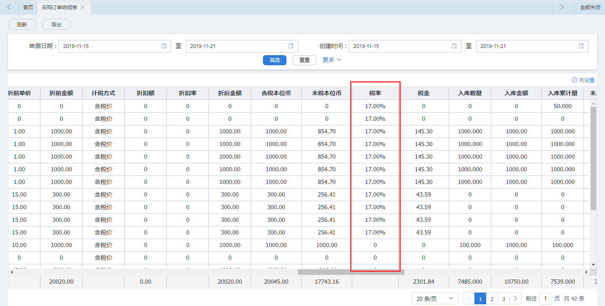Click the 前往 page number input
This screenshot has height=306, width=605.
[x=546, y=298]
